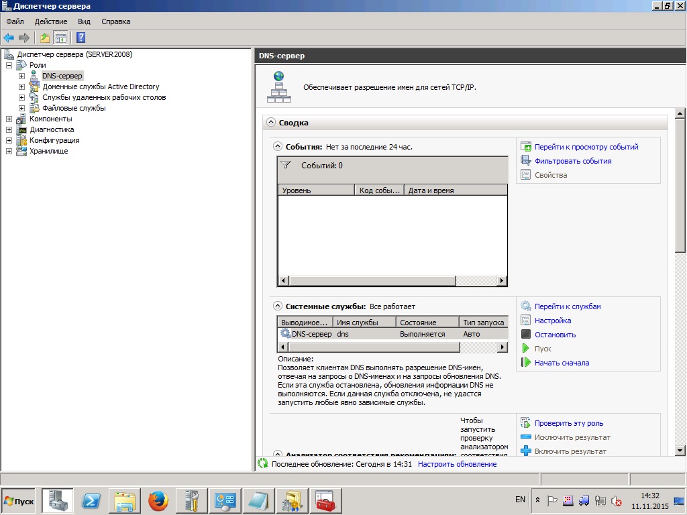Viewport: 687px width, 515px height.
Task: Expand Службы удаленных рабочих столов node
Action: (21, 97)
